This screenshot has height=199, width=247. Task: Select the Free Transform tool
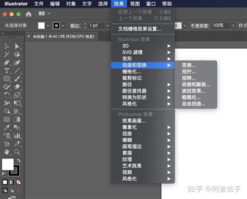pos(17,103)
